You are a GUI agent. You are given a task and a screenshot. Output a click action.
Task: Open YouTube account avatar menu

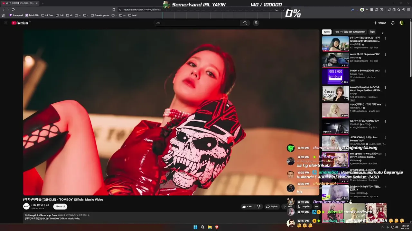tap(401, 23)
